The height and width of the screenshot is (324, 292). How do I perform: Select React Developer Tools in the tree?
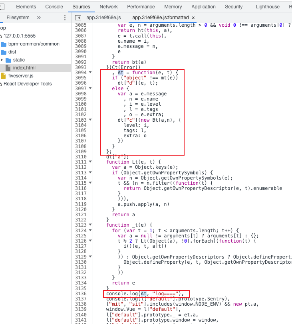(28, 84)
